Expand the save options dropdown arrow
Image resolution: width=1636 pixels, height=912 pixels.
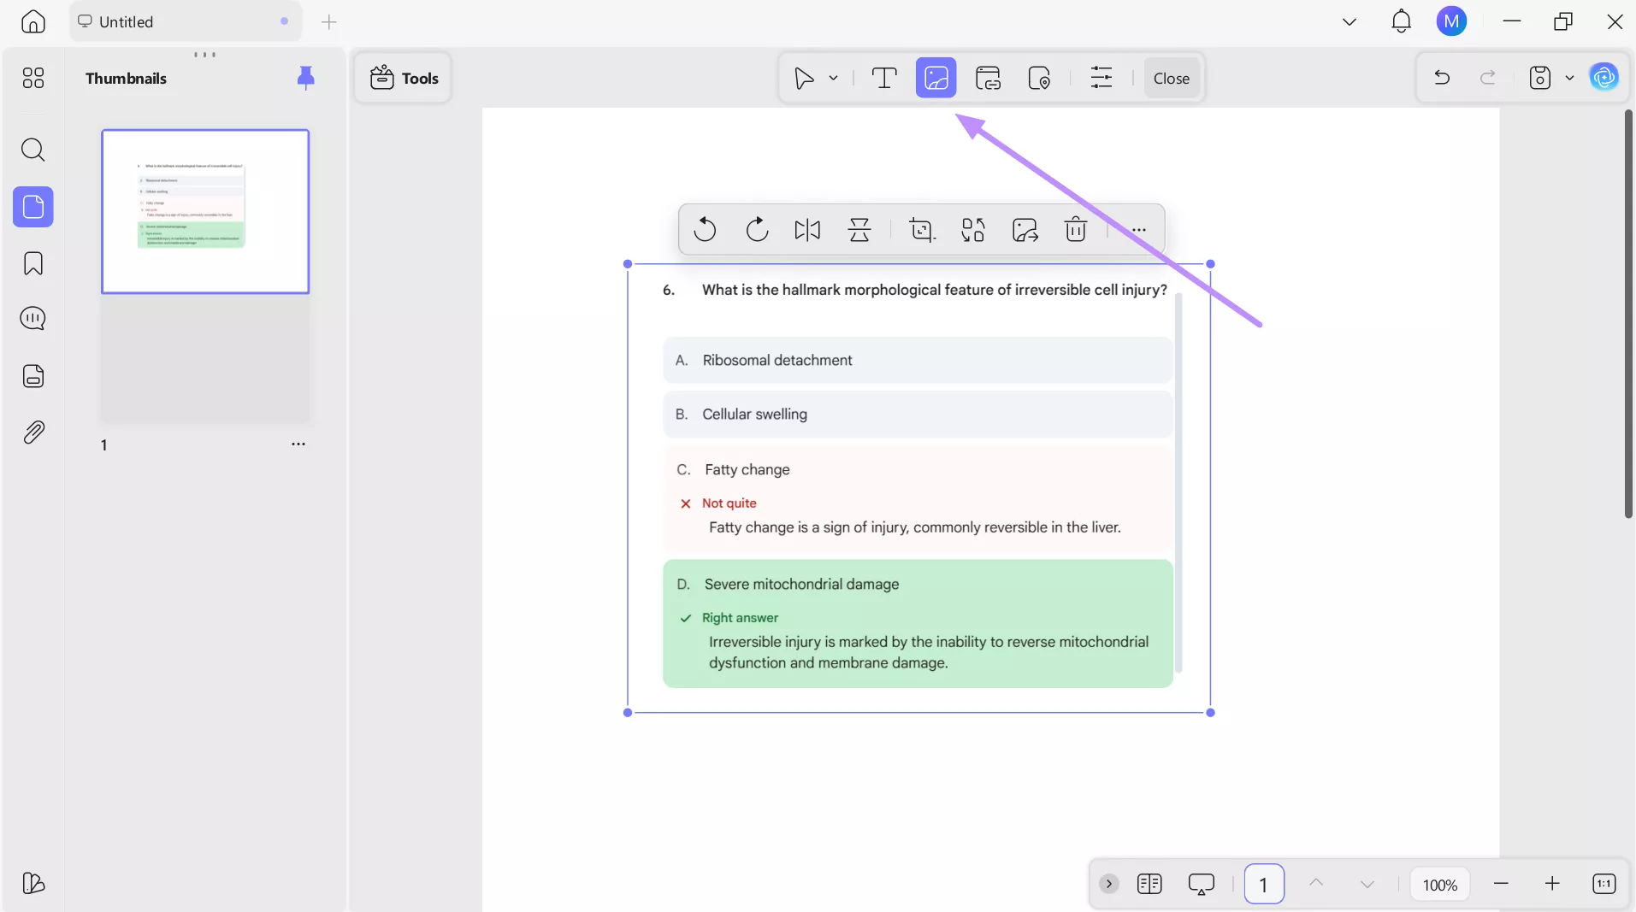tap(1569, 79)
